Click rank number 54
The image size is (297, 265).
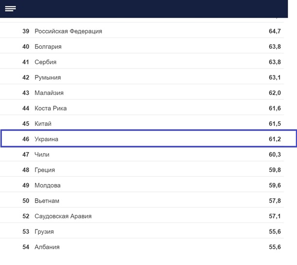pos(26,247)
